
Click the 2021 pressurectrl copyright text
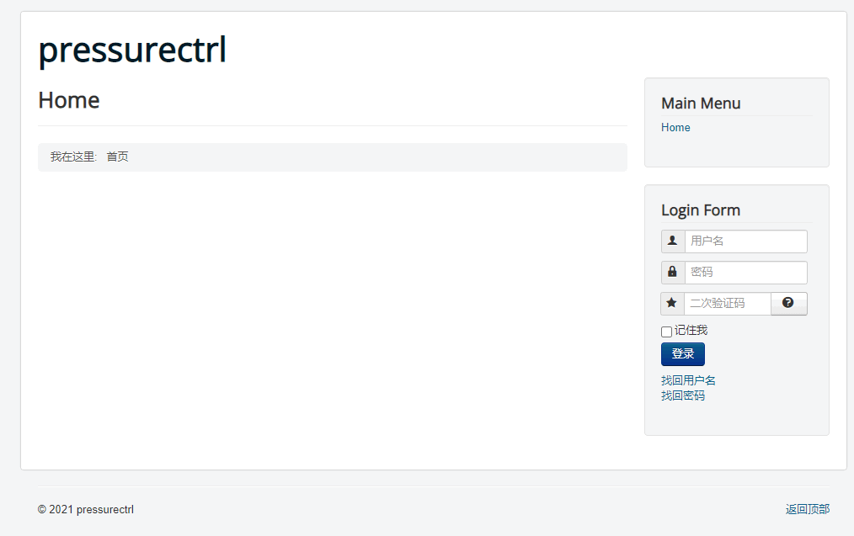(x=86, y=509)
